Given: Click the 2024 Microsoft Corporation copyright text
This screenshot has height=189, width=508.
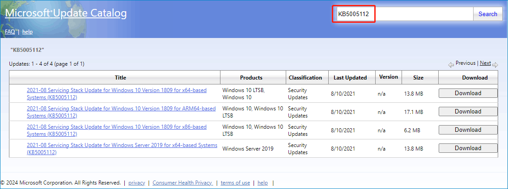Looking at the screenshot, I should [61, 183].
